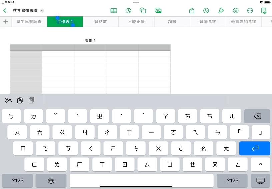Tap the insert media photo icon

[x=158, y=11]
